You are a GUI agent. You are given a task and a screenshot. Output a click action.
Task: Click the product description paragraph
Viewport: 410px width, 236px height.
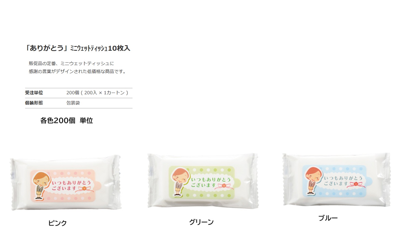point(78,68)
